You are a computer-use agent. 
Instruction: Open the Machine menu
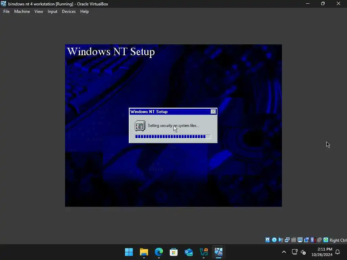pyautogui.click(x=22, y=12)
